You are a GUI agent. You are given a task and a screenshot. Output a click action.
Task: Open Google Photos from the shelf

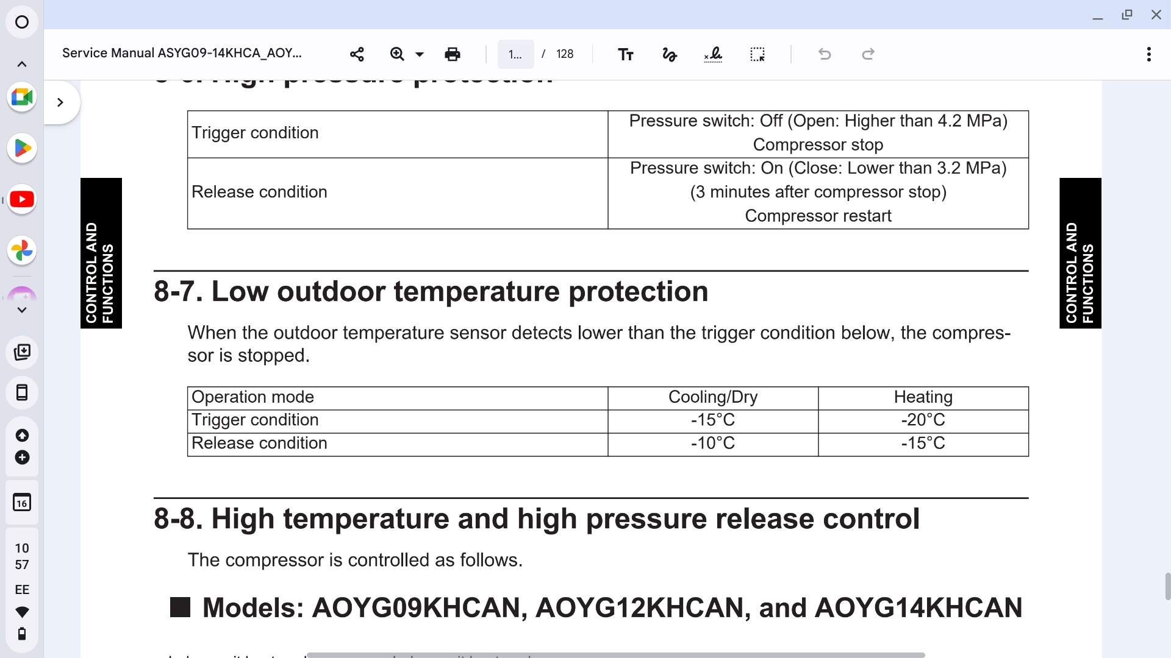click(x=22, y=250)
